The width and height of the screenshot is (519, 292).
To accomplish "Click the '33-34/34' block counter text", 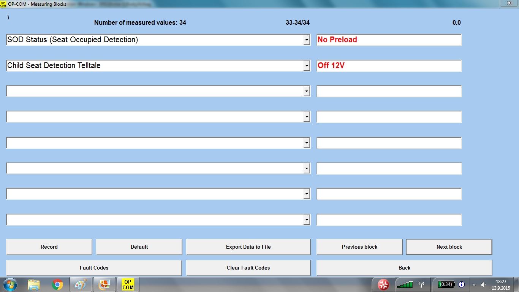I will click(x=297, y=22).
